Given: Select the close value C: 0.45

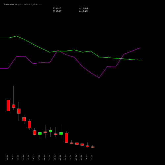Looking at the screenshot, I should [57, 9].
